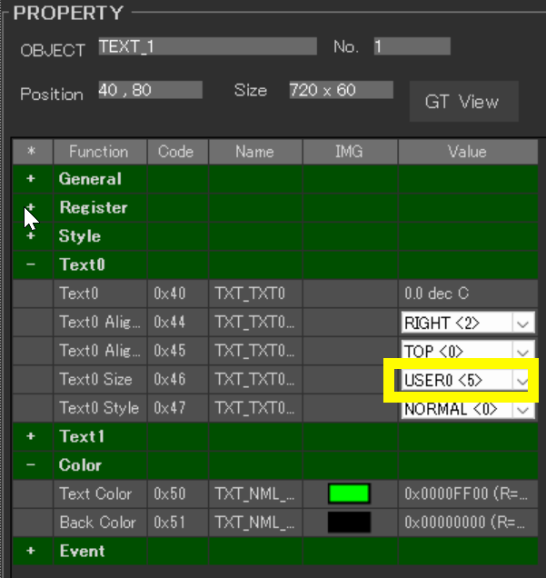Viewport: 546px width, 578px height.
Task: Click the No. field
Action: coord(410,47)
